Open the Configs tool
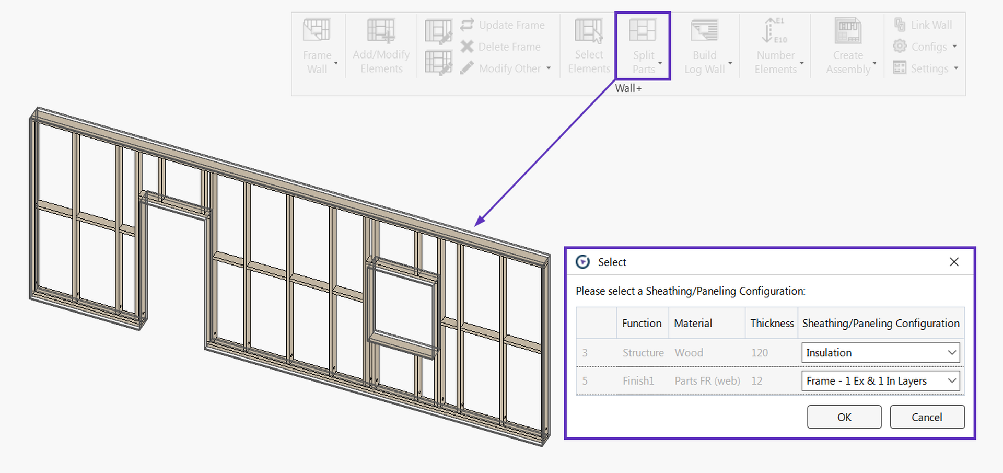Screen dimensions: 1003x473 click(925, 46)
